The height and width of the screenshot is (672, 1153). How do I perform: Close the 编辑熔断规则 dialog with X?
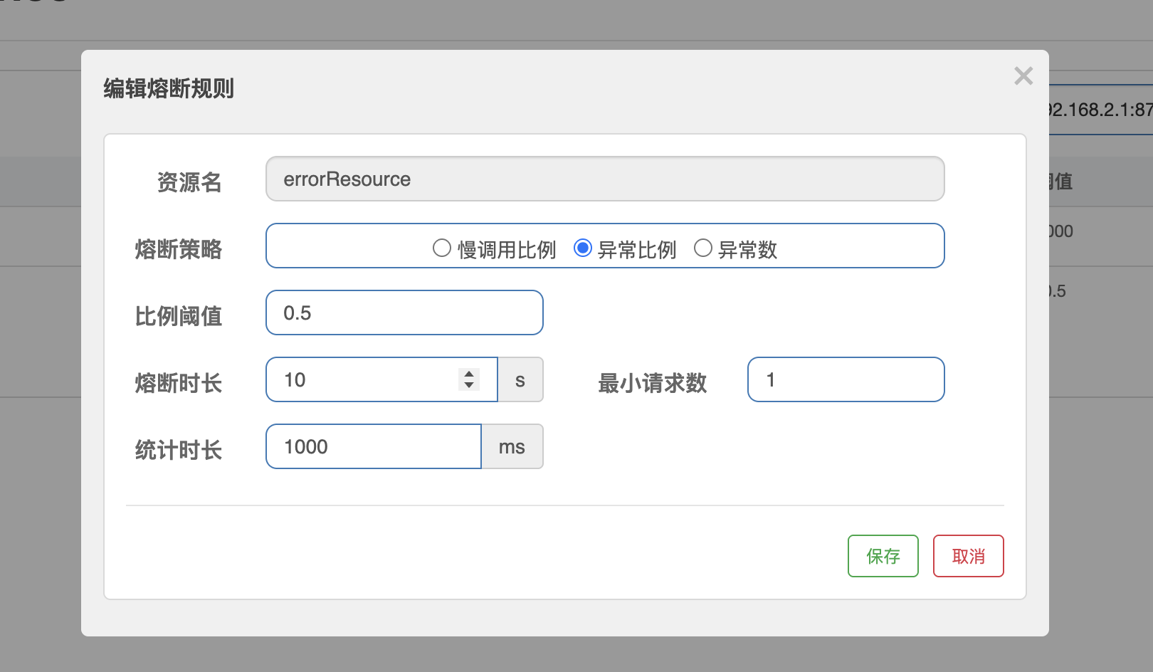(x=1023, y=76)
